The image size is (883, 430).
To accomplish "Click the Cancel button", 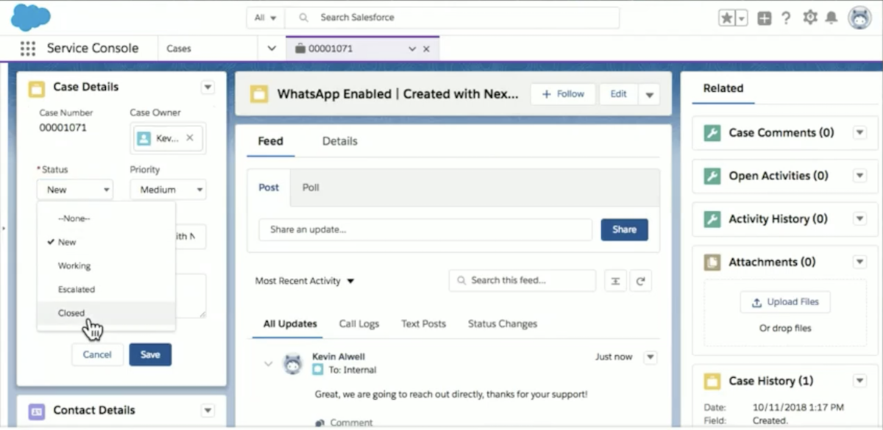I will pos(97,354).
